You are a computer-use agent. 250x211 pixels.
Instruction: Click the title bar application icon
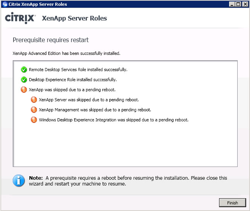[x=5, y=4]
